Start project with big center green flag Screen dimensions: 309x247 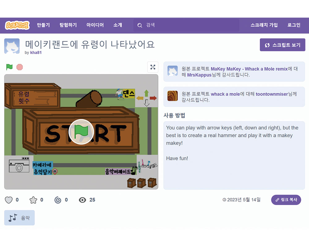coord(81,132)
